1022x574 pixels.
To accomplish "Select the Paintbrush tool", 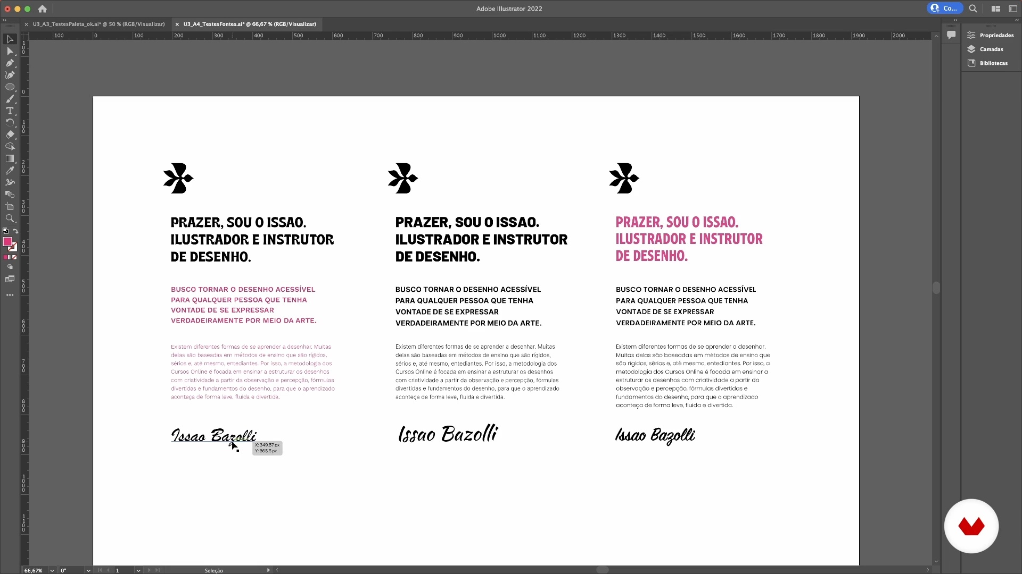I will 10,99.
